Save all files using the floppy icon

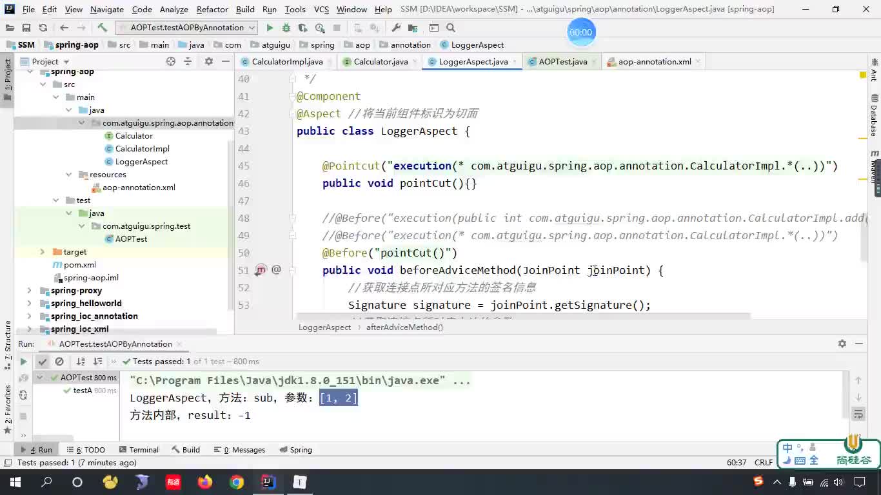pyautogui.click(x=26, y=28)
